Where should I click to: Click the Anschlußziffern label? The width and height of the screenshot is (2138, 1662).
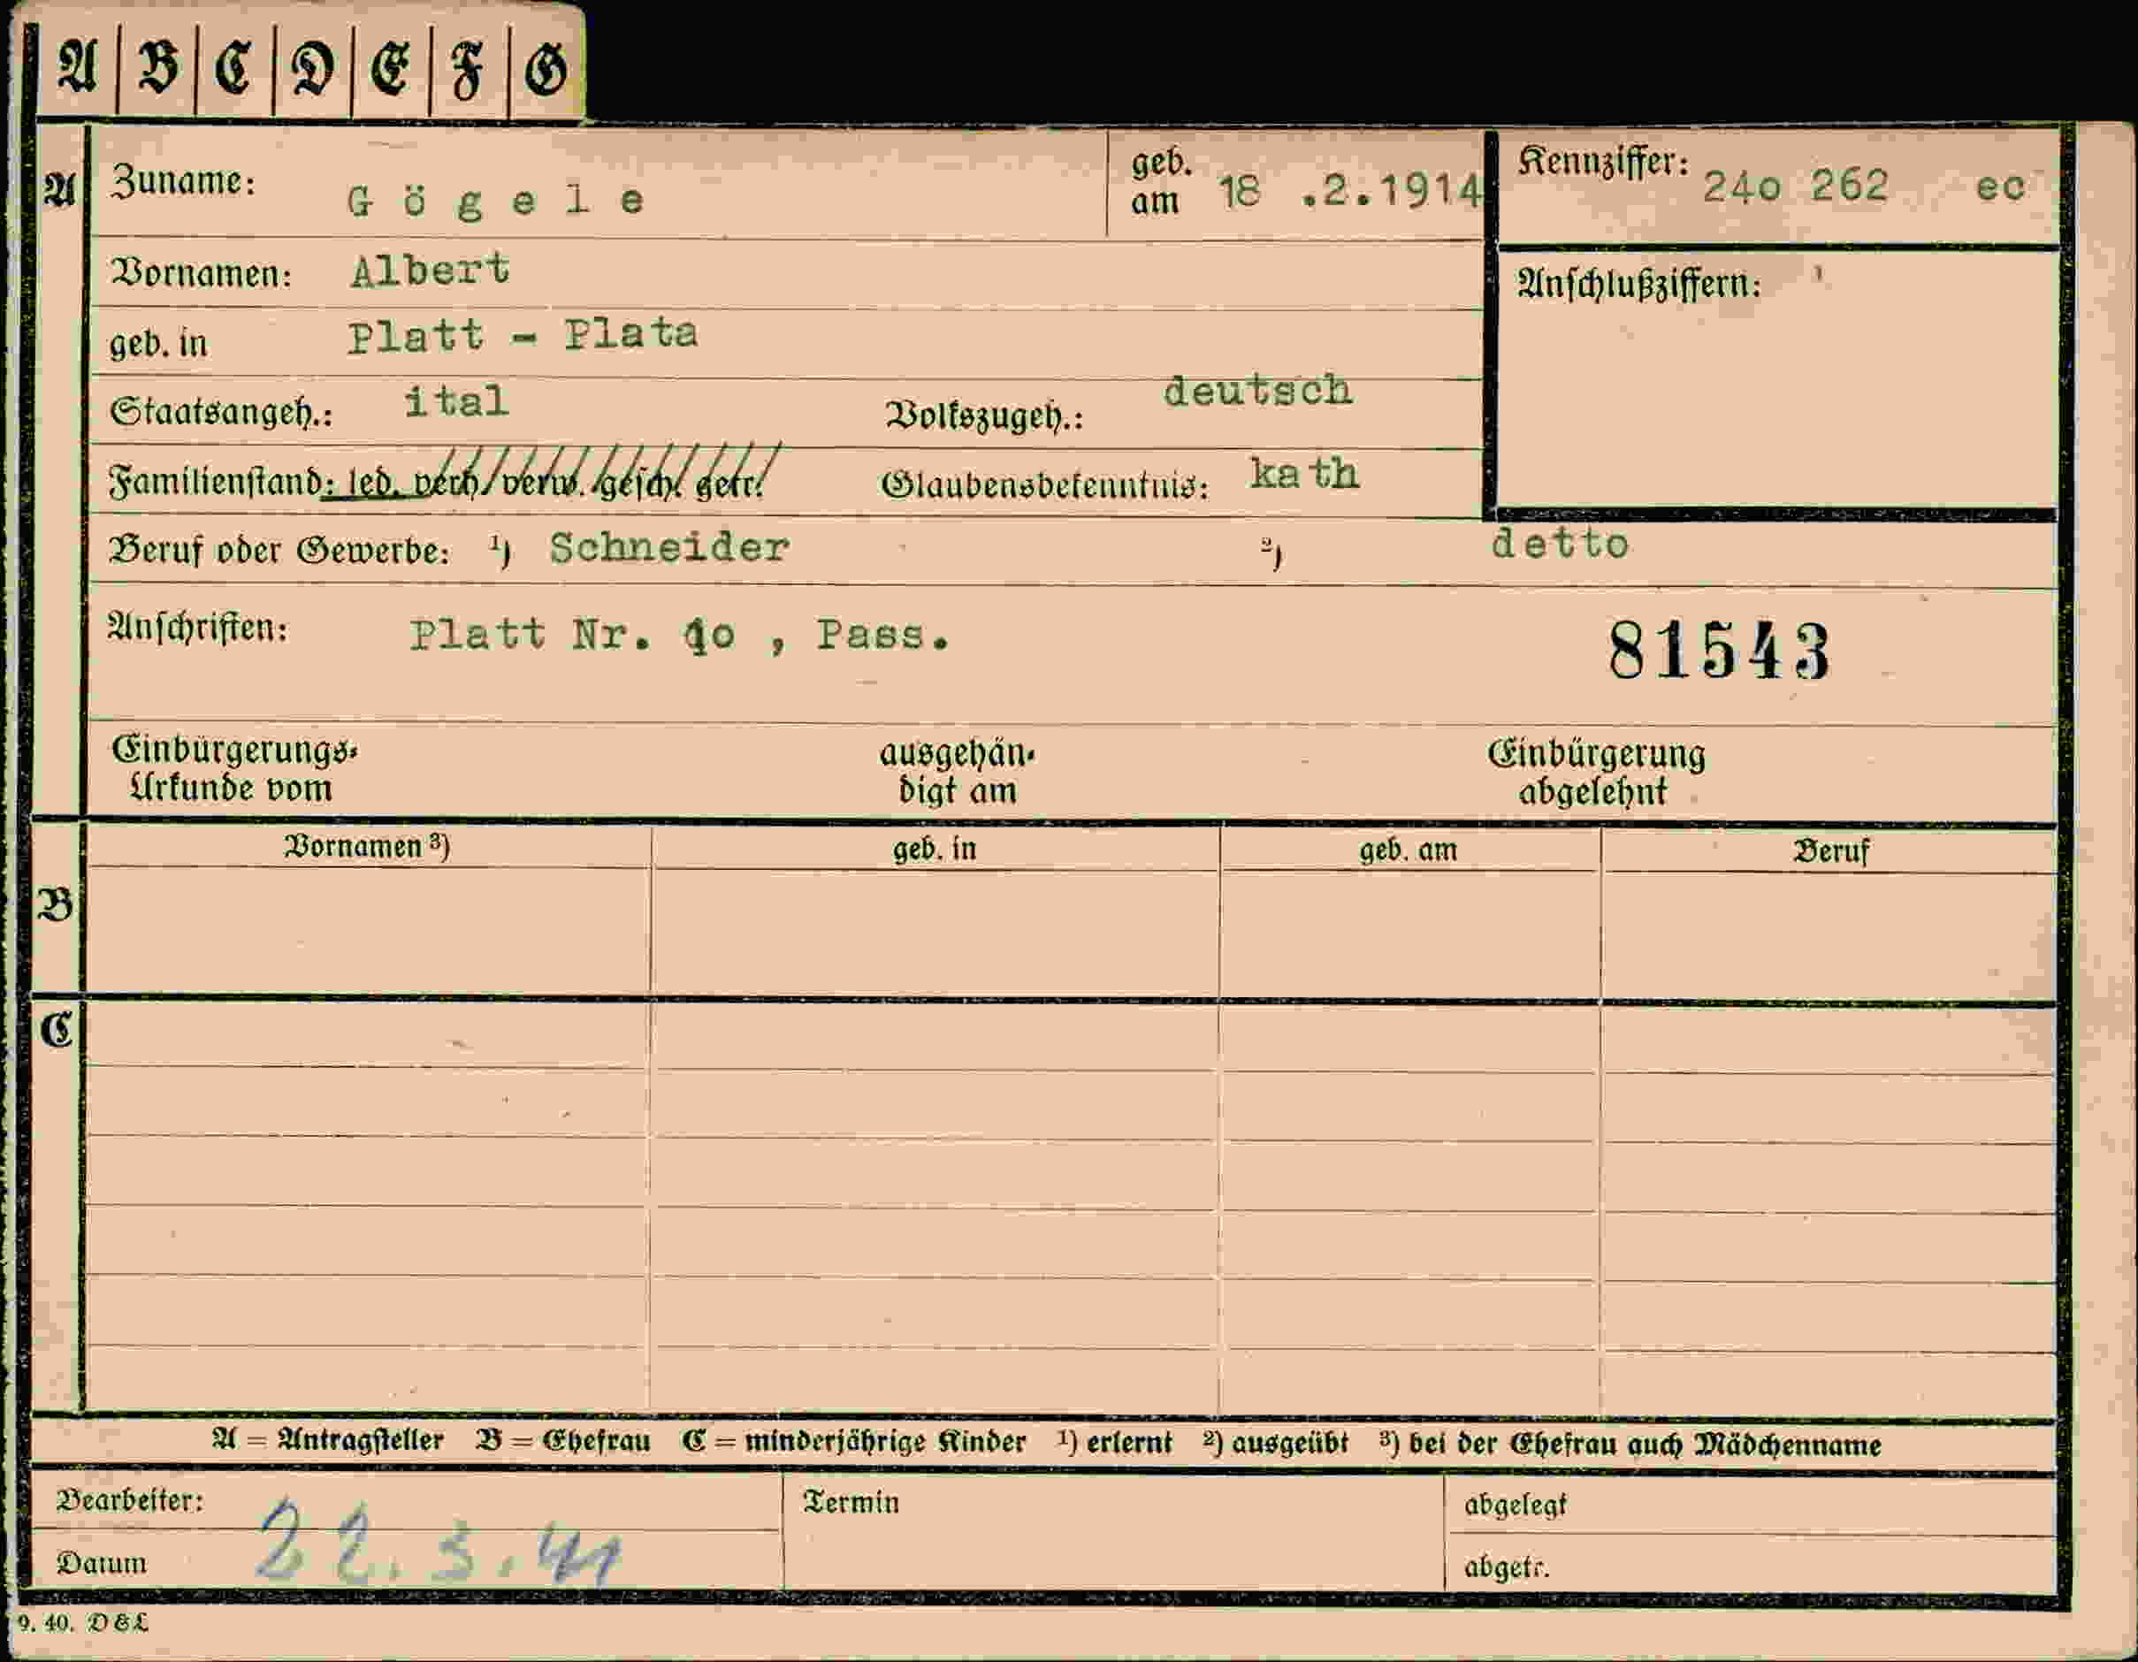tap(1638, 284)
